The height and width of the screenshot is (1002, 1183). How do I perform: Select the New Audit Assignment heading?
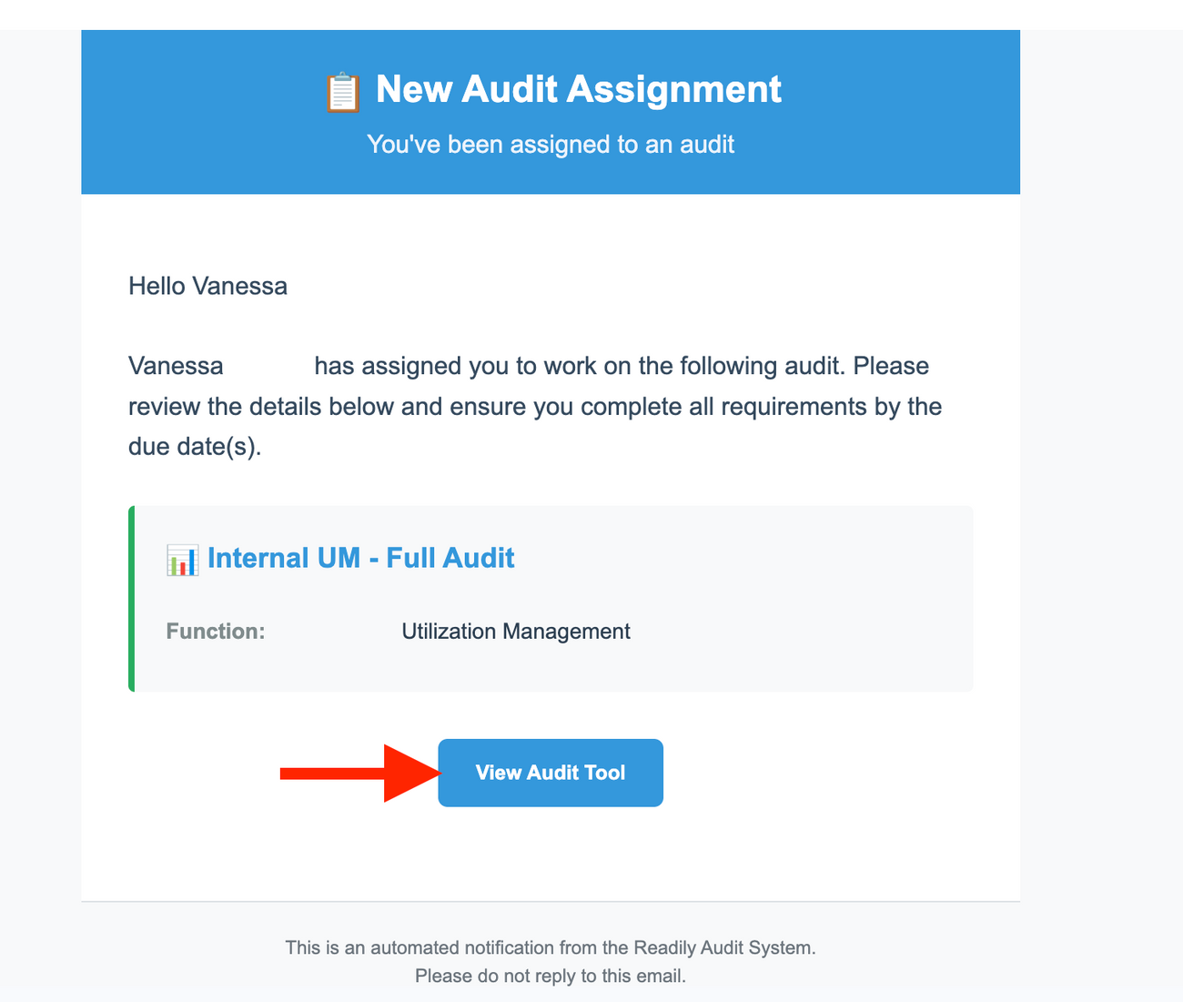(x=578, y=89)
